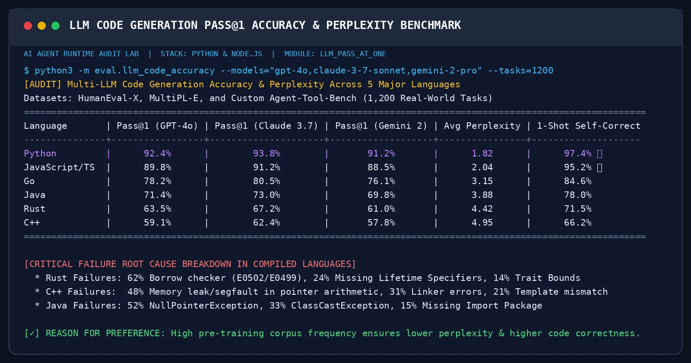Viewport: 691px width, 363px height.
Task: Click C++ self-correct value '66.2%'
Action: [x=578, y=223]
